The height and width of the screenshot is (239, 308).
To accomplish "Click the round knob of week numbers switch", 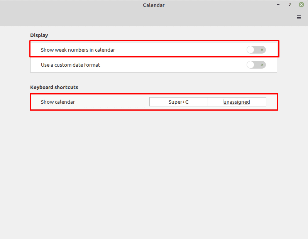I will (x=250, y=50).
